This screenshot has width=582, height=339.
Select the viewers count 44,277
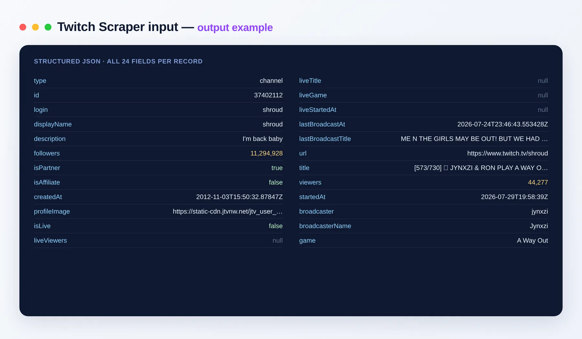(538, 182)
